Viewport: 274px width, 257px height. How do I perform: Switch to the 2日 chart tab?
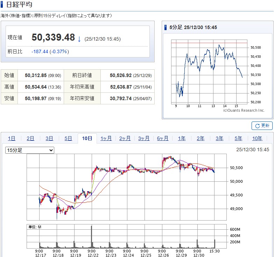pyautogui.click(x=30, y=138)
